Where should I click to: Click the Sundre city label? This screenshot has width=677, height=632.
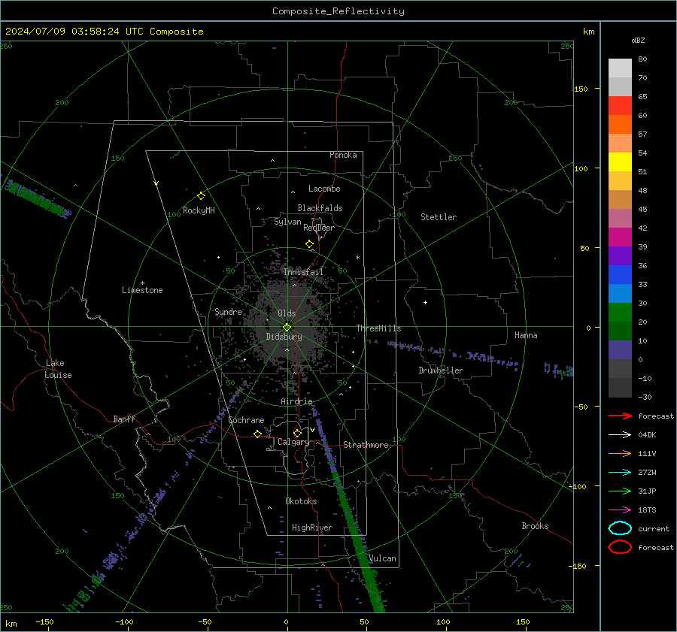click(x=229, y=311)
